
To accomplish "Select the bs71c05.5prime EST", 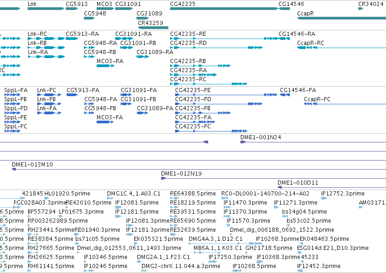I will [77, 244].
